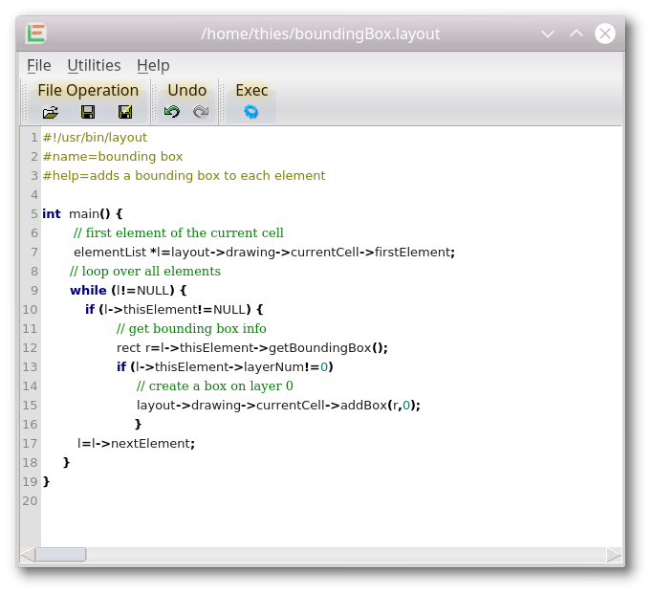Execute the macro with the gear icon
This screenshot has width=653, height=595.
(x=251, y=112)
